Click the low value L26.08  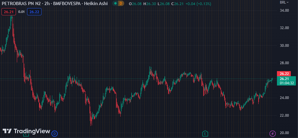pyautogui.click(x=164, y=4)
